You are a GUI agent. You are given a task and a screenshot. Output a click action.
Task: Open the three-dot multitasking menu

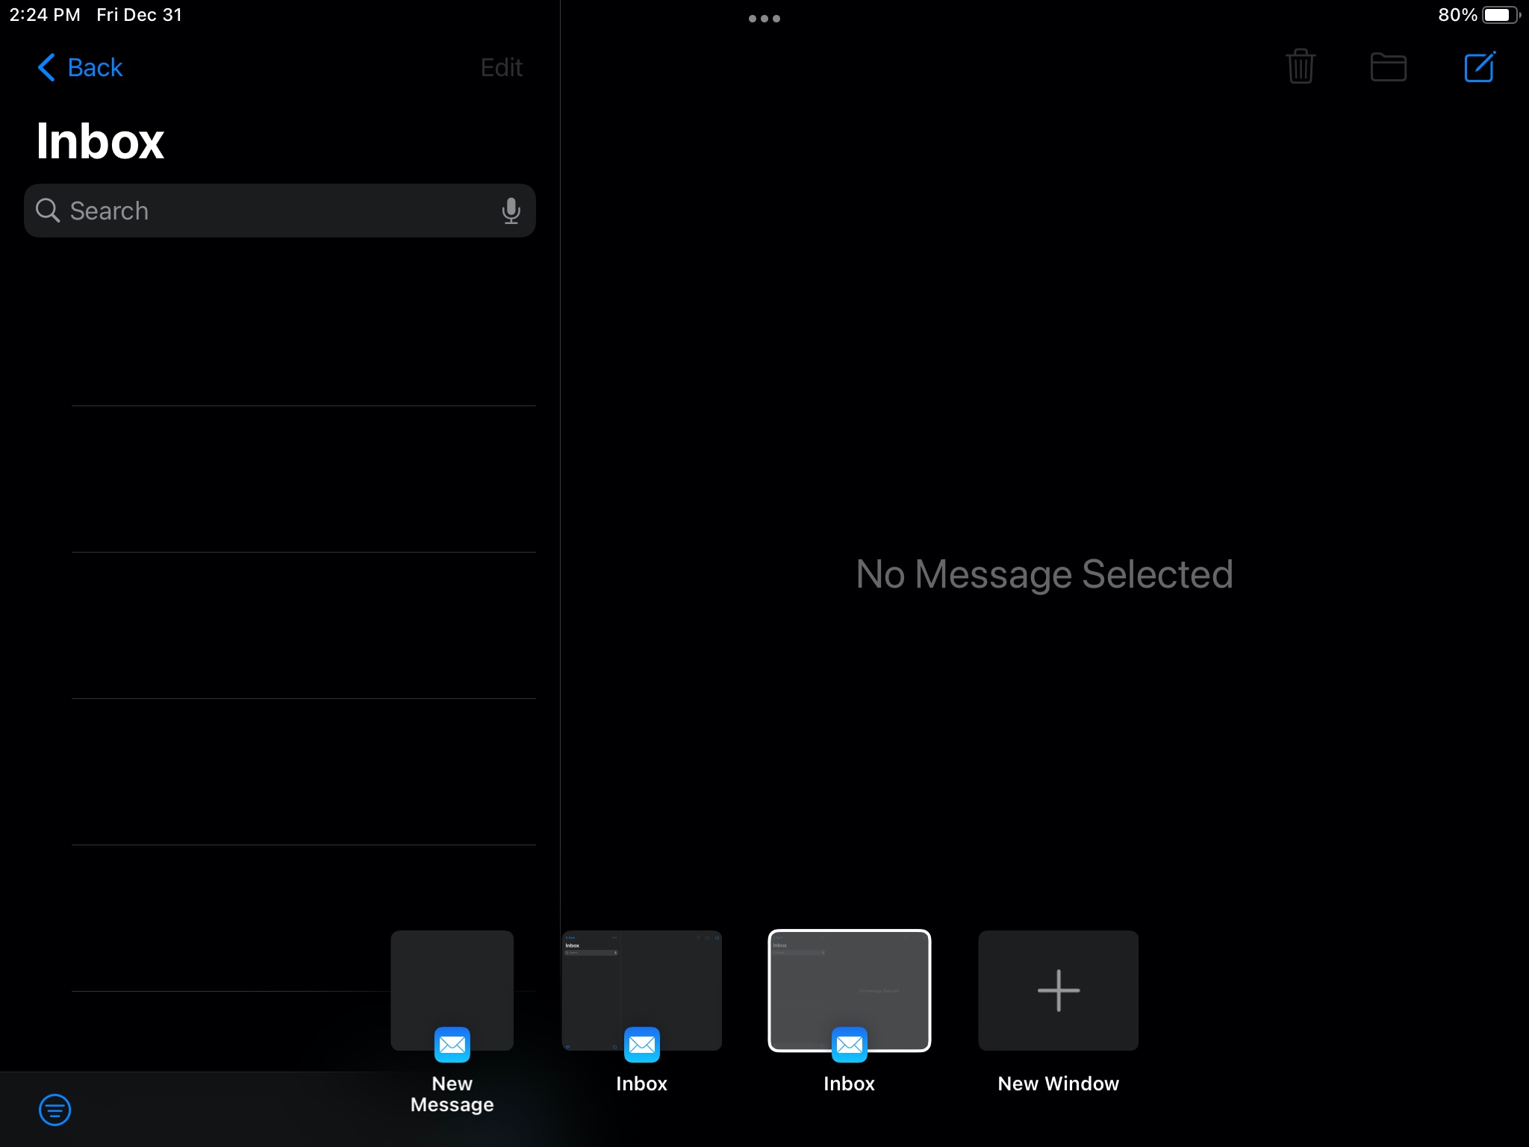point(764,19)
